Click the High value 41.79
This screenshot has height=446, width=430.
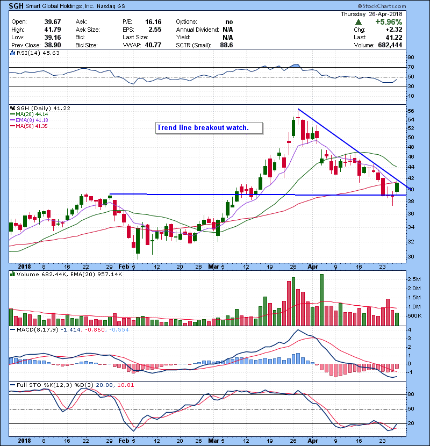click(x=52, y=30)
